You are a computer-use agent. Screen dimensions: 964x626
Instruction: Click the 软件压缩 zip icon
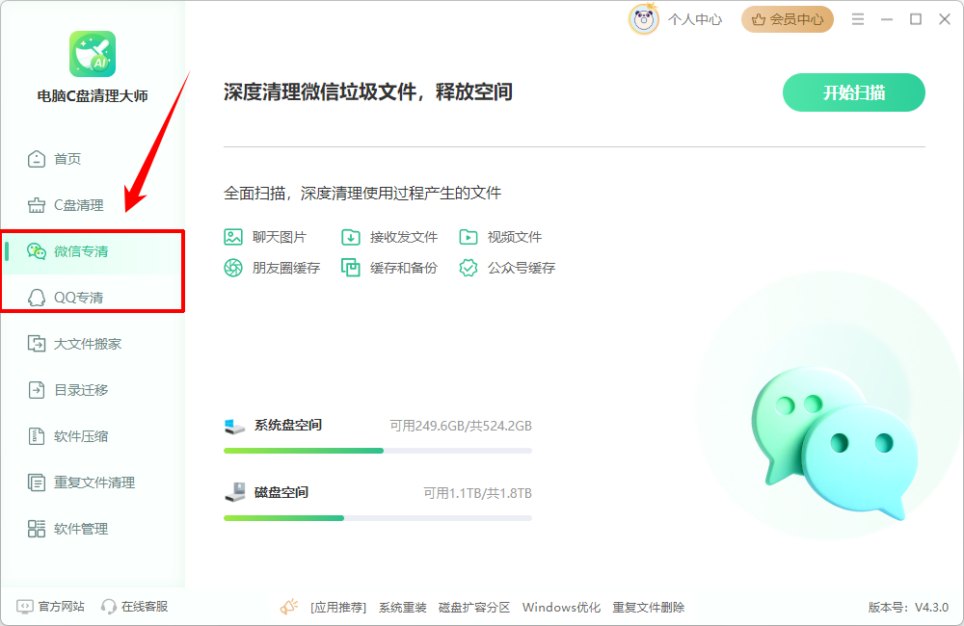[37, 436]
